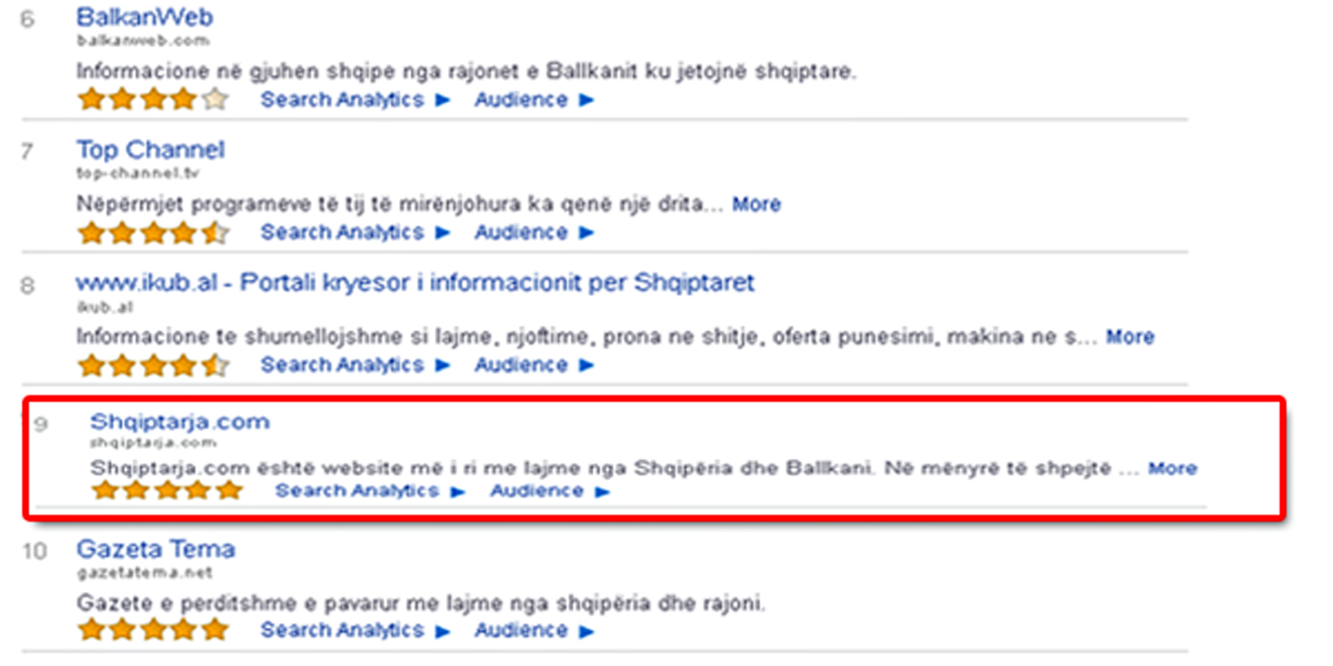Click More on ikub.al description
The height and width of the screenshot is (666, 1333).
tap(1131, 337)
